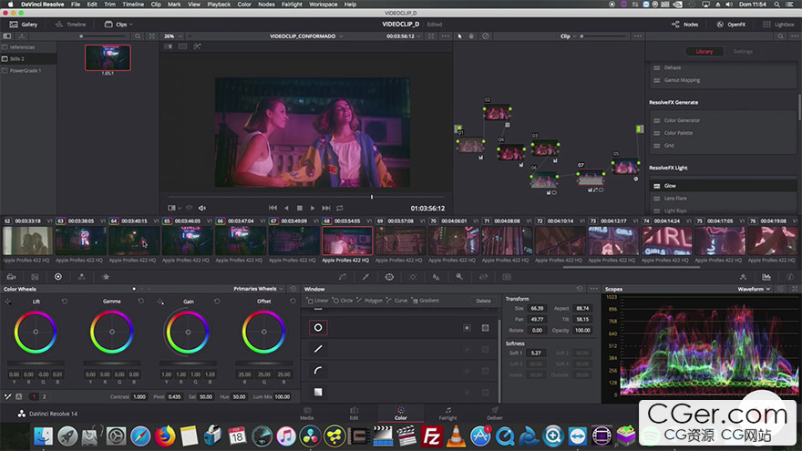
Task: Toggle loop playback in the viewer
Action: click(340, 208)
